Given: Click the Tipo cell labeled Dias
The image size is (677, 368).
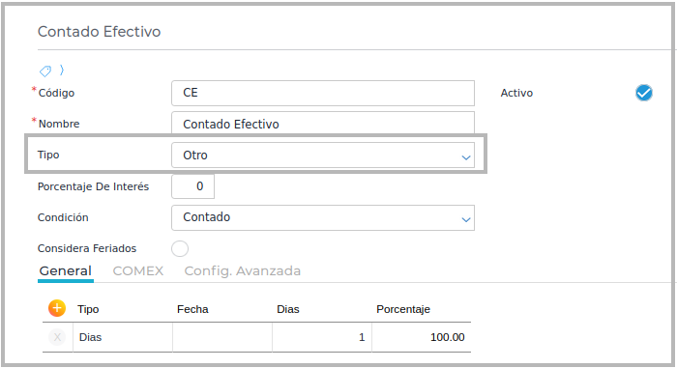Looking at the screenshot, I should click(x=123, y=337).
